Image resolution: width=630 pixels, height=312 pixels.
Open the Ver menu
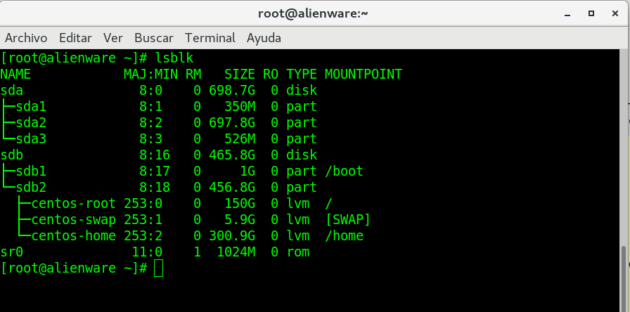coord(112,38)
